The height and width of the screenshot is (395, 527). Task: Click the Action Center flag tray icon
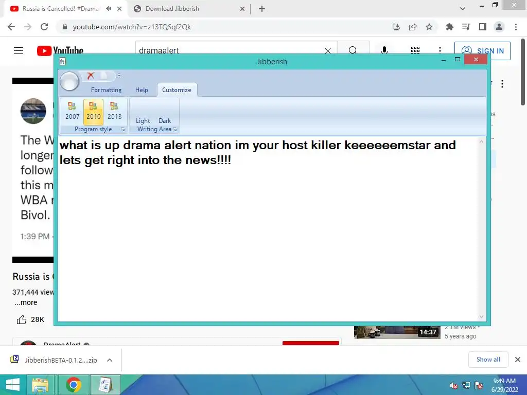tap(479, 385)
